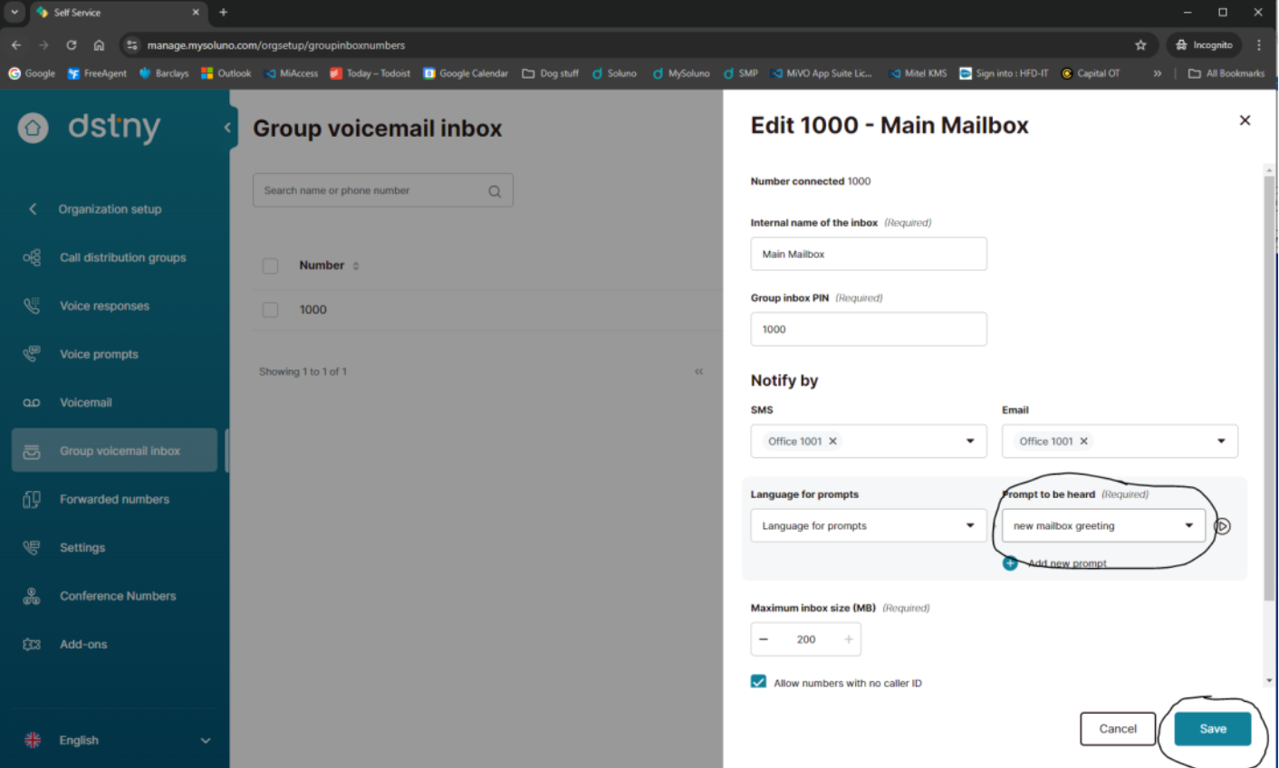Open Voice prompts page

[x=99, y=354]
